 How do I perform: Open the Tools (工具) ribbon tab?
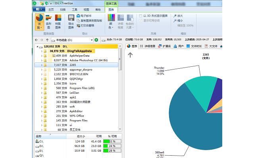(75, 9)
